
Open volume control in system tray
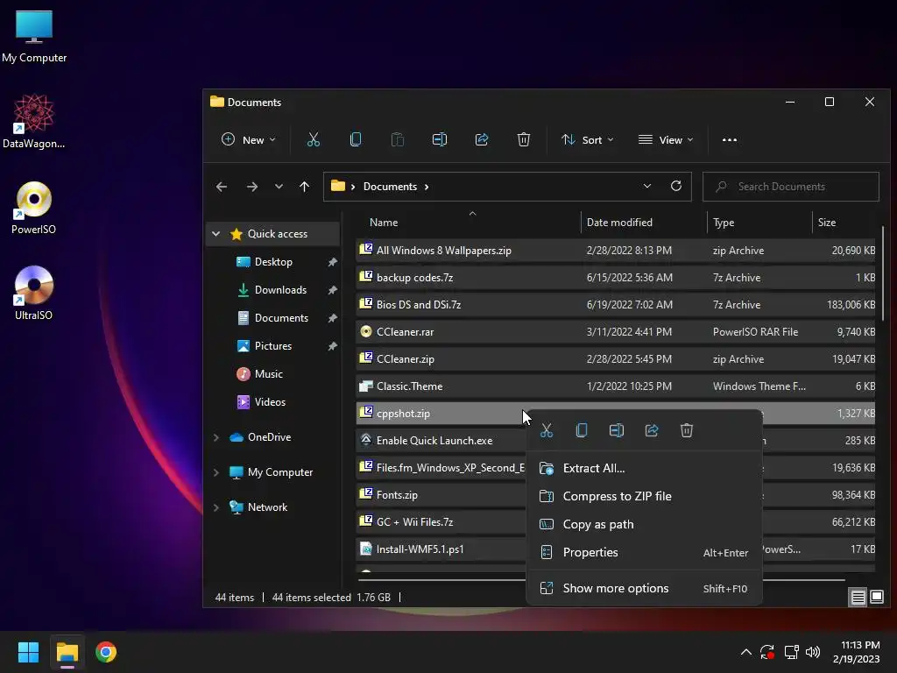coord(812,652)
